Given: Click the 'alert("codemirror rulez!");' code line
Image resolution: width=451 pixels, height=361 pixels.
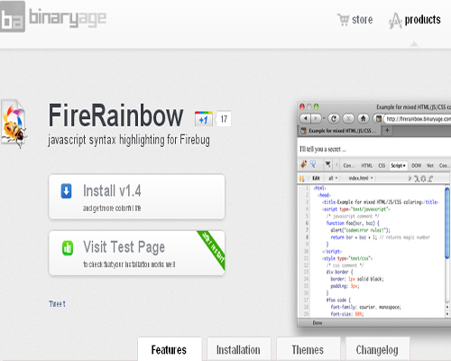Looking at the screenshot, I should pyautogui.click(x=360, y=230).
